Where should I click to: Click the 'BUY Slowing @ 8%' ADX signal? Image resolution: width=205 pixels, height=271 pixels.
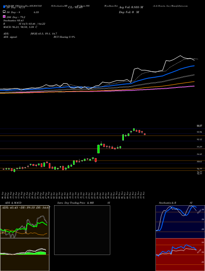coord(64,37)
